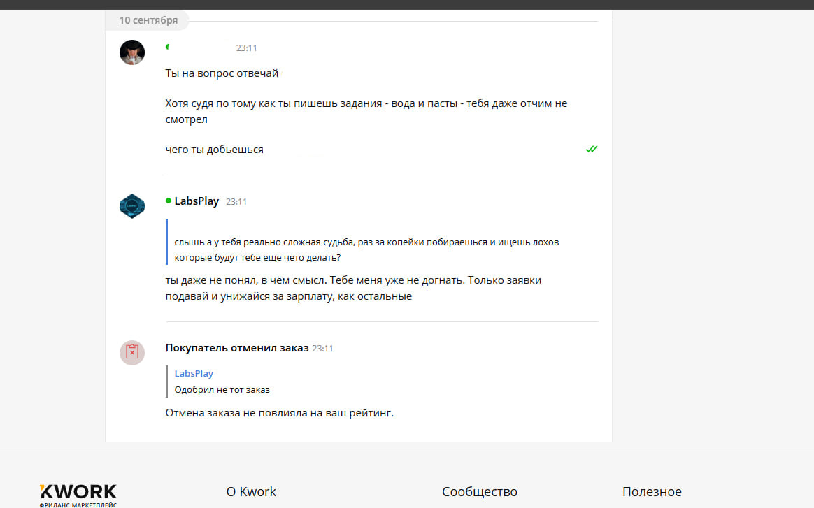The width and height of the screenshot is (814, 508).
Task: Click the "Отмена заказа не повлияла" rating notice
Action: [x=280, y=413]
